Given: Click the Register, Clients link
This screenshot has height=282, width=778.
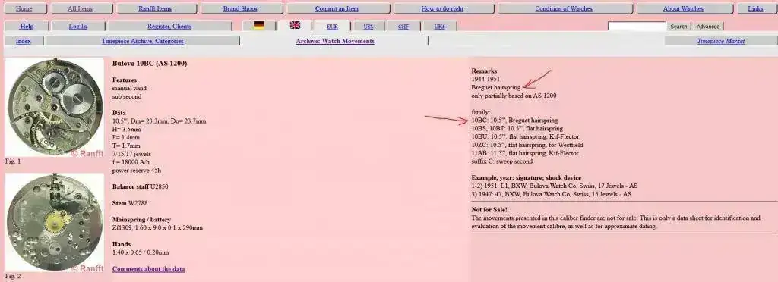Looking at the screenshot, I should coord(169,27).
